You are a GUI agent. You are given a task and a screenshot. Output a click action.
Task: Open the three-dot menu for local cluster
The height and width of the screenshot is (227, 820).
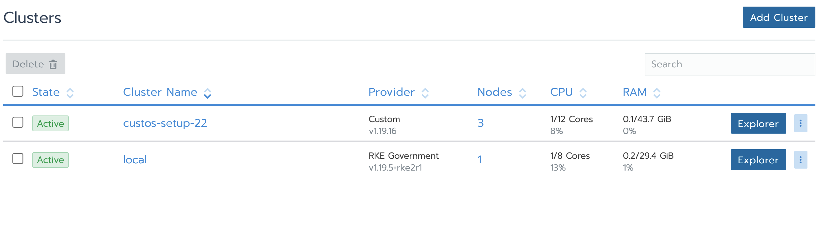click(x=801, y=160)
